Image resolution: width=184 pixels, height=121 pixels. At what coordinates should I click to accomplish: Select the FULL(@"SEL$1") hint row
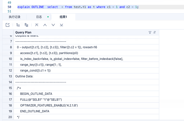pos(41,99)
